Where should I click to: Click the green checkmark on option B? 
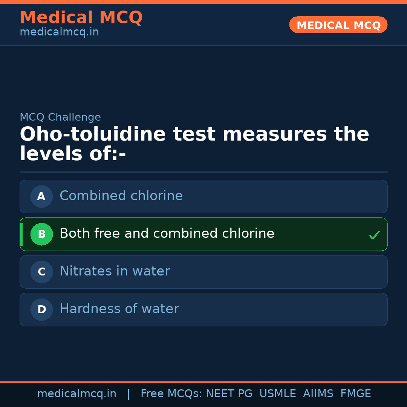coord(374,235)
